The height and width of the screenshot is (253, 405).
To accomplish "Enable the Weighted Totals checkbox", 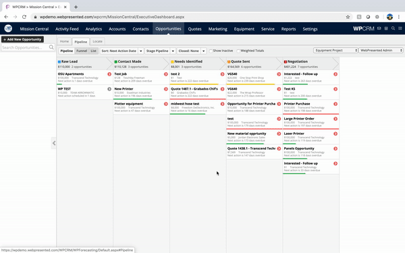I will (238, 51).
